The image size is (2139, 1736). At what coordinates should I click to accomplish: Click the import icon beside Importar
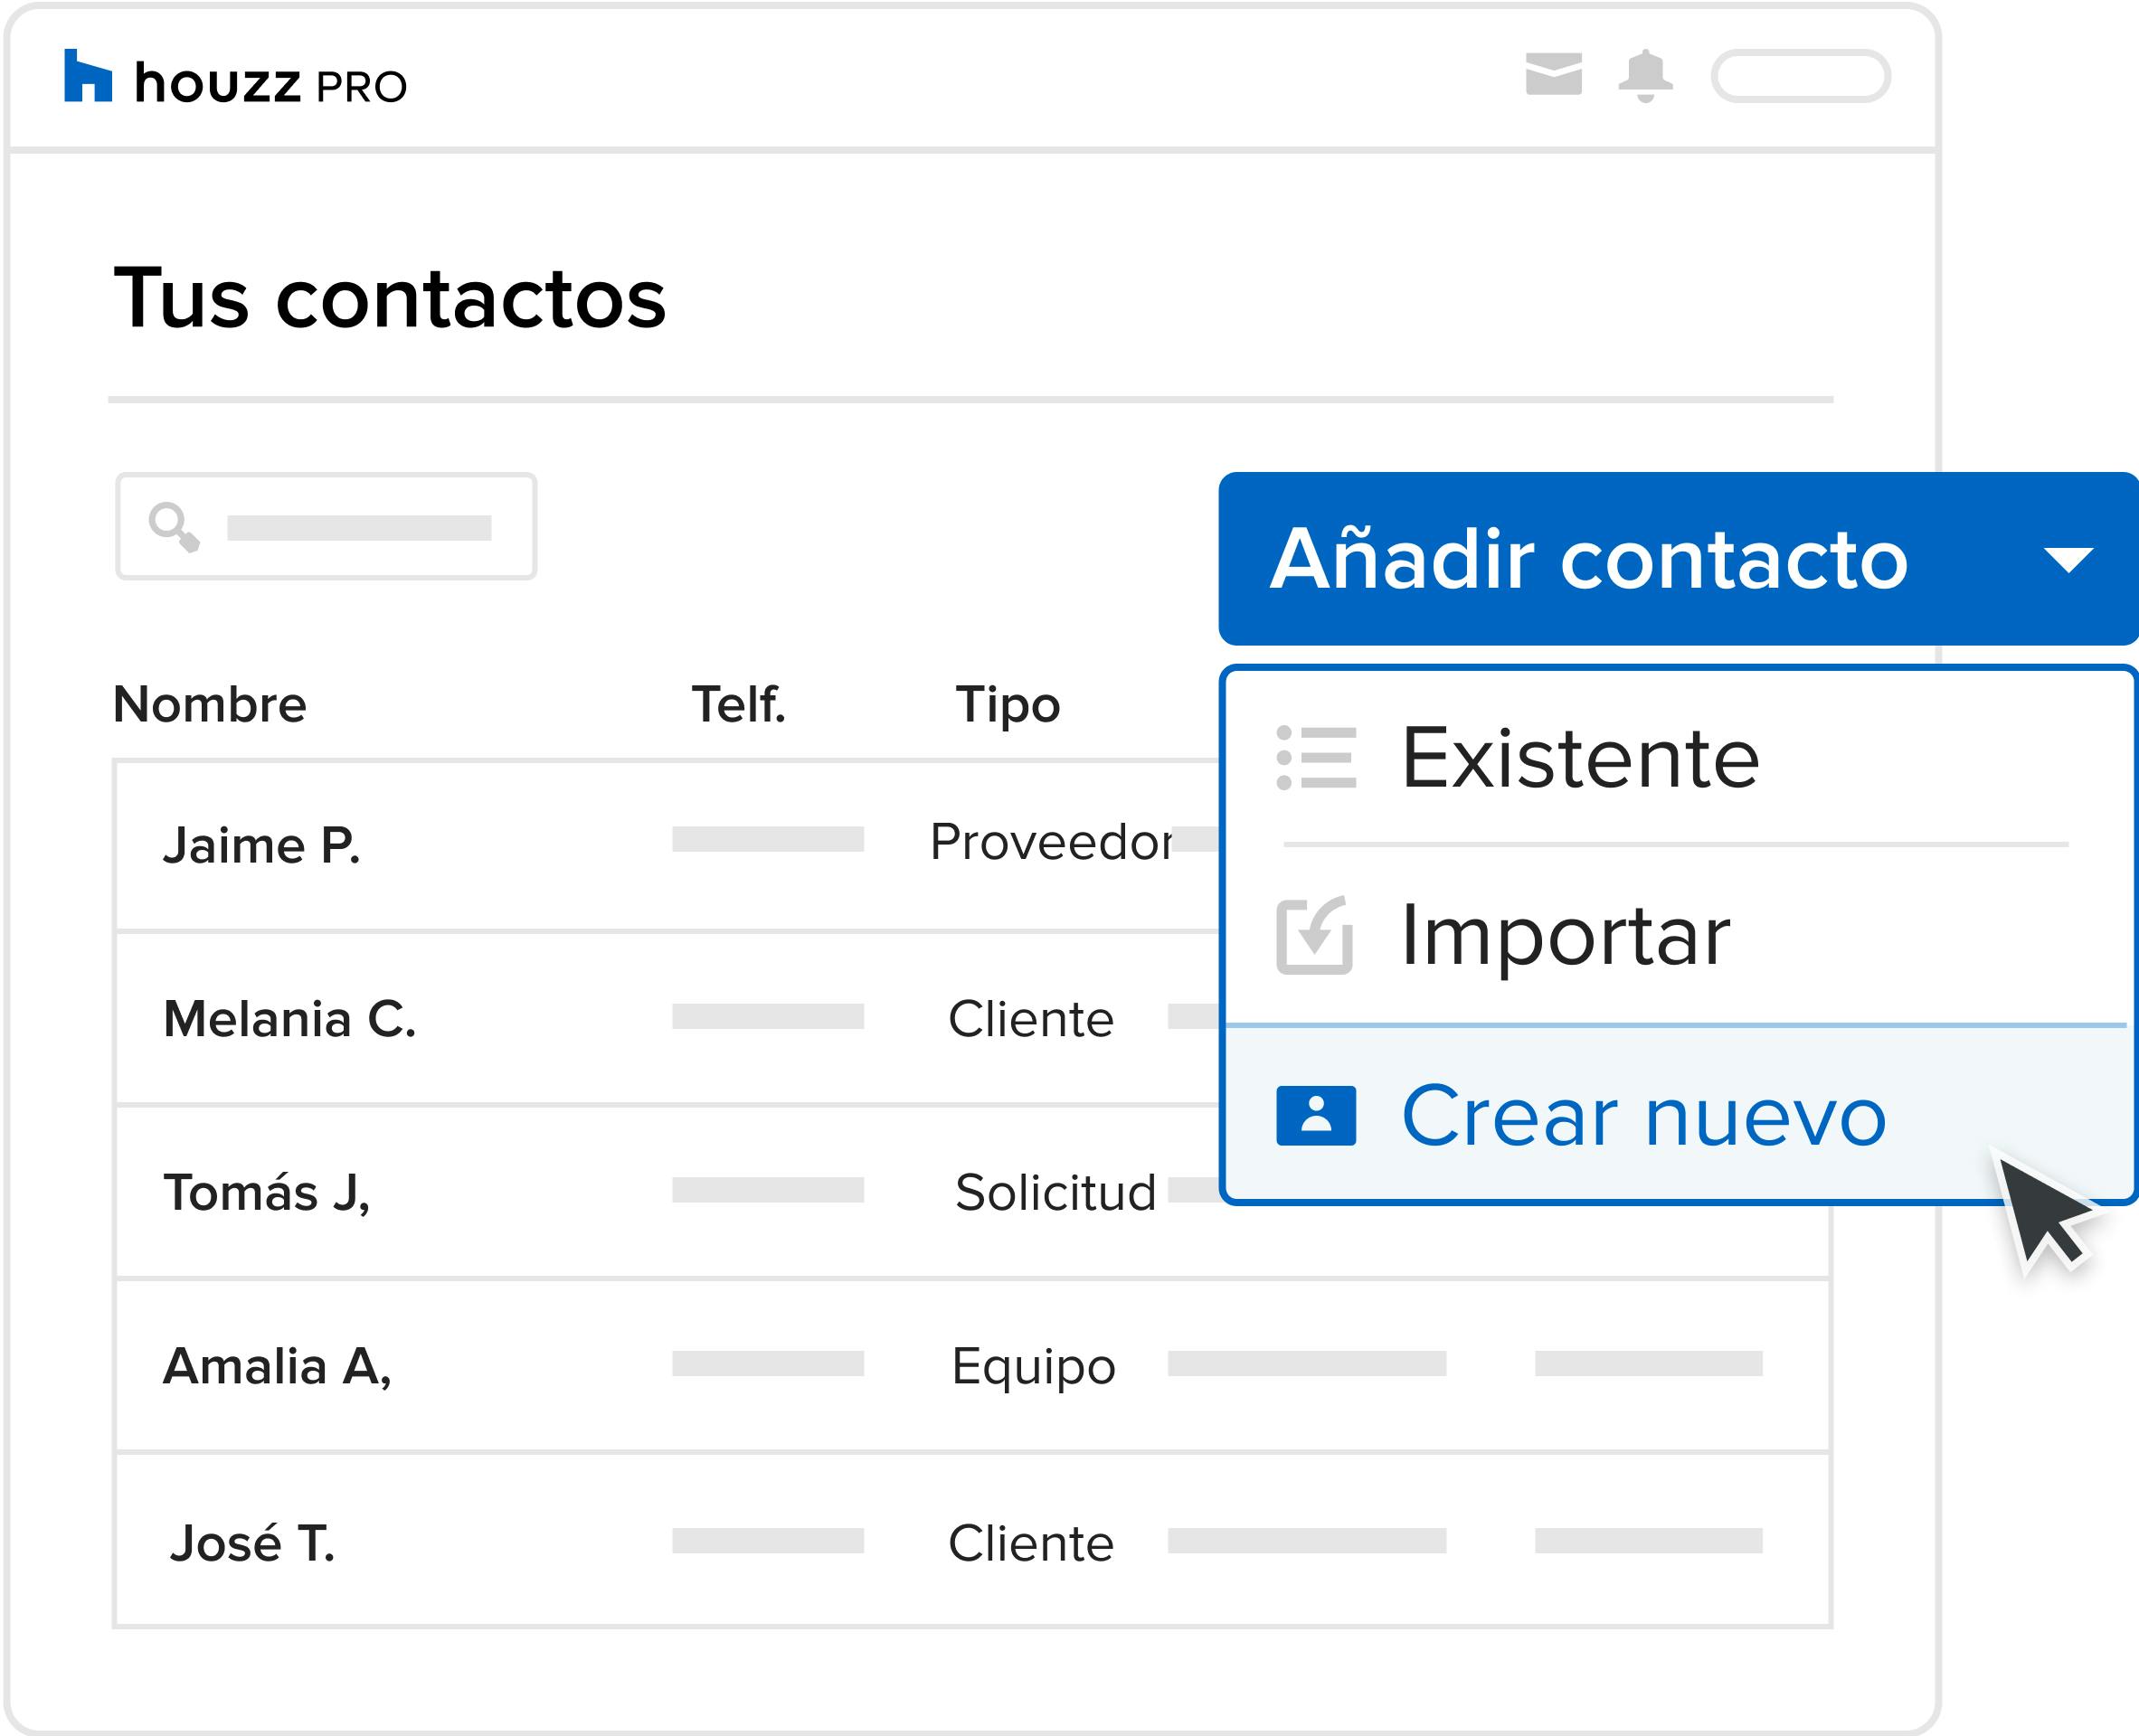click(x=1315, y=935)
